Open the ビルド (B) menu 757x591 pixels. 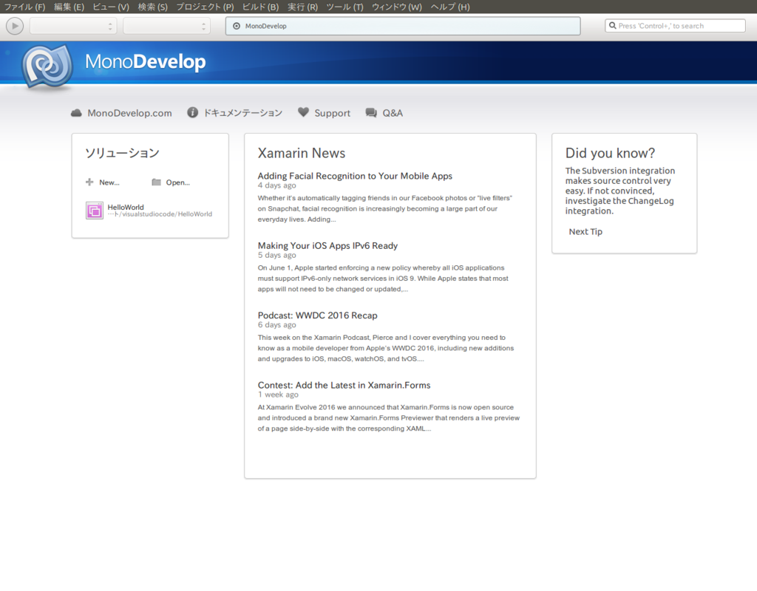pyautogui.click(x=260, y=7)
